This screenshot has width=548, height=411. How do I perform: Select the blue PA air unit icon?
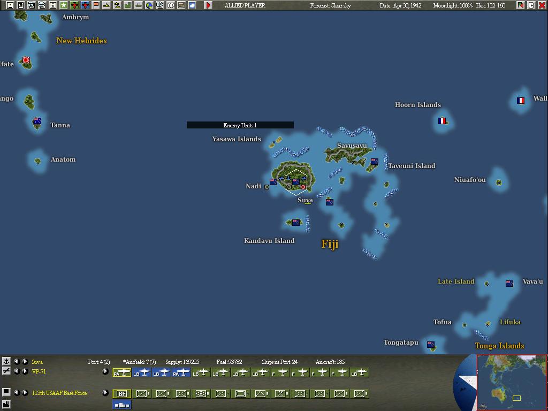pos(181,373)
